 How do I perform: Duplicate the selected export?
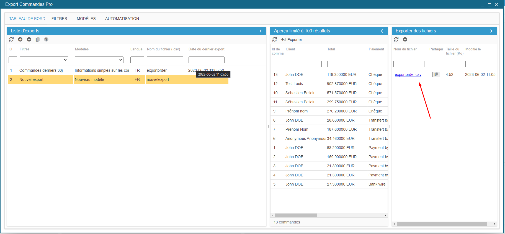[x=38, y=39]
